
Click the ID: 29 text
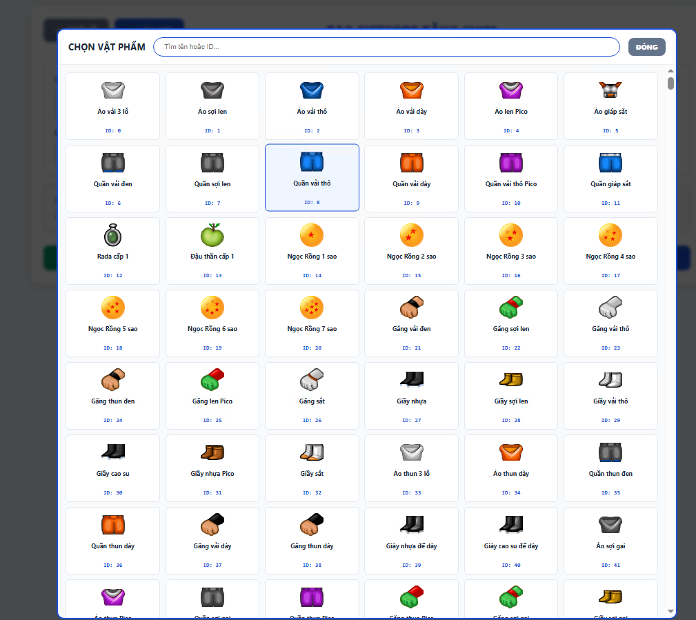610,420
